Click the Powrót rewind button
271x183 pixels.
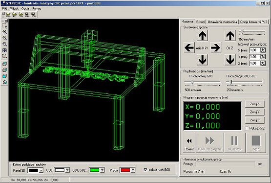coord(189,143)
